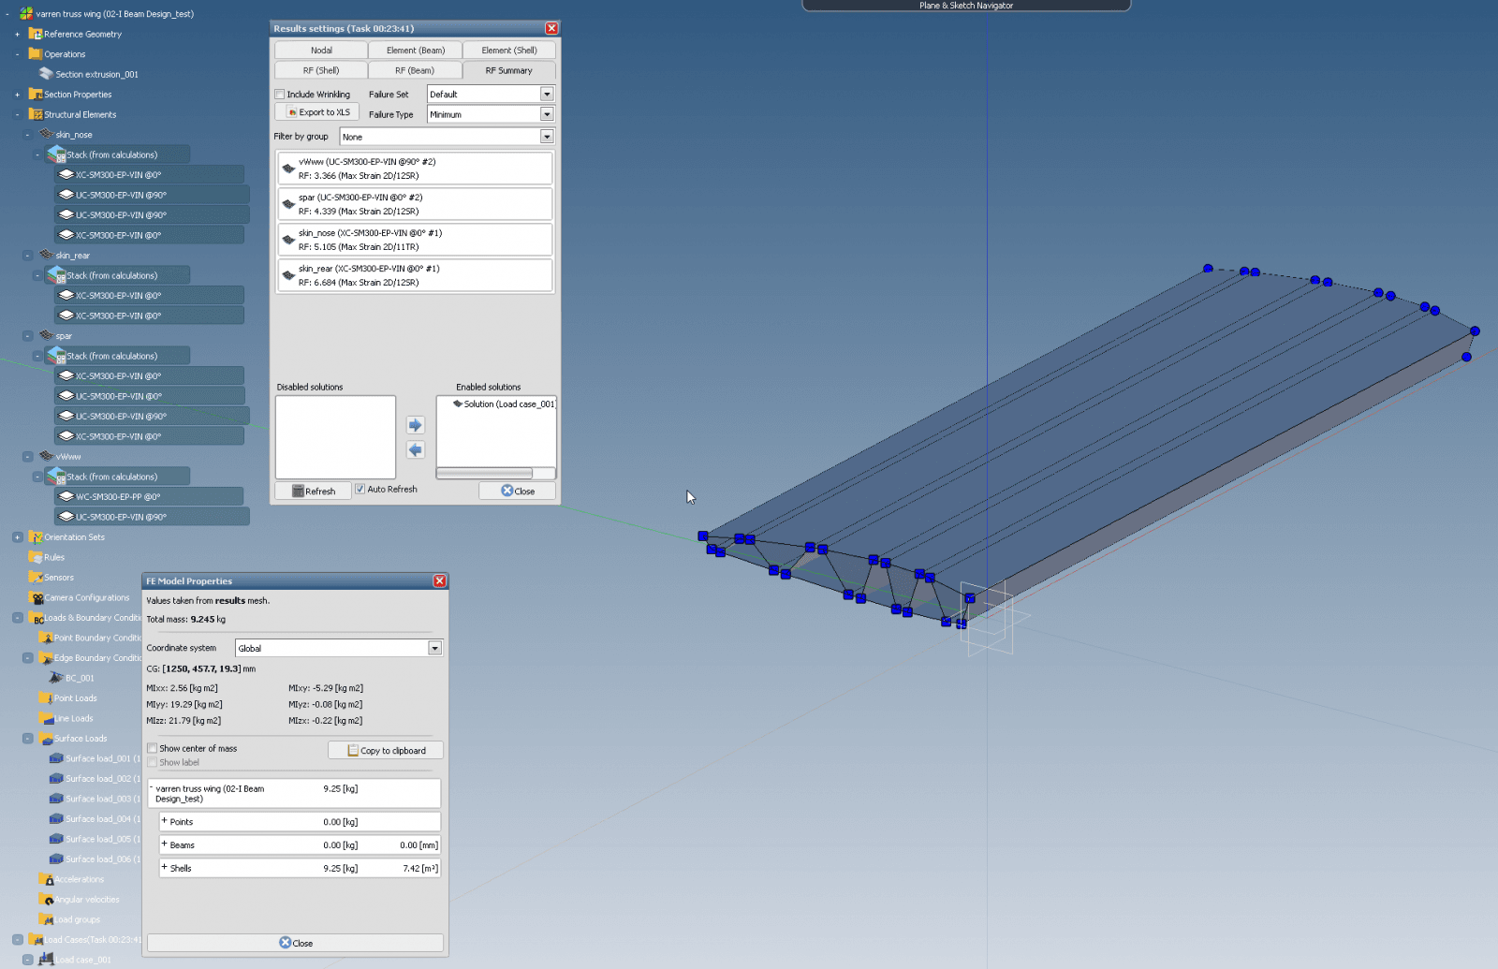Click the WC-SM300-EP-PP @0° ply icon
The image size is (1498, 969).
pyautogui.click(x=66, y=496)
